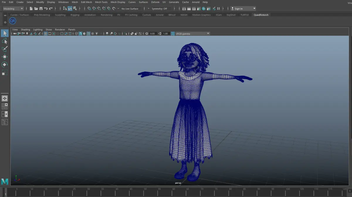Open Render Settings icon
352x197 pixels.
[x=199, y=8]
